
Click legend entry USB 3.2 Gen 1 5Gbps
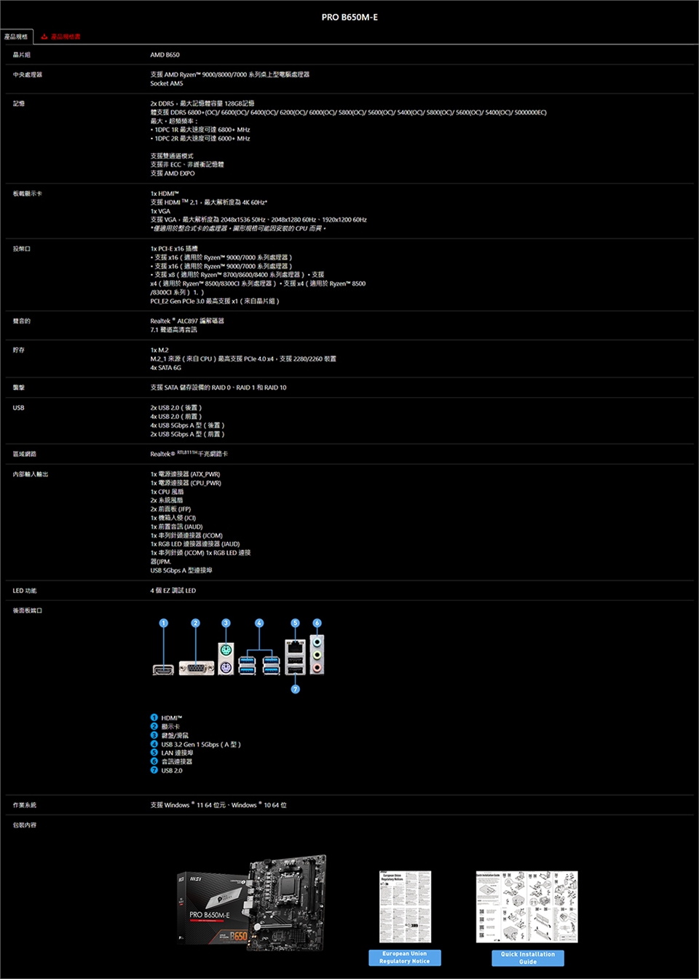click(200, 744)
